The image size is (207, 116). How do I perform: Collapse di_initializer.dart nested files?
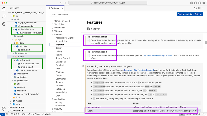(13, 29)
